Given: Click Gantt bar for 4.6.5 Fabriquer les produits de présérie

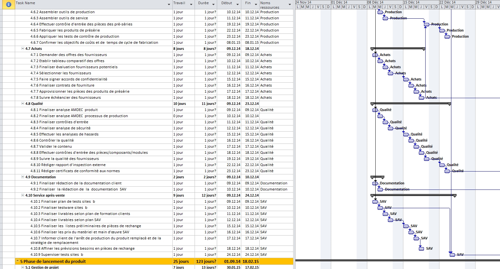Looking at the screenshot, I should [442, 31].
